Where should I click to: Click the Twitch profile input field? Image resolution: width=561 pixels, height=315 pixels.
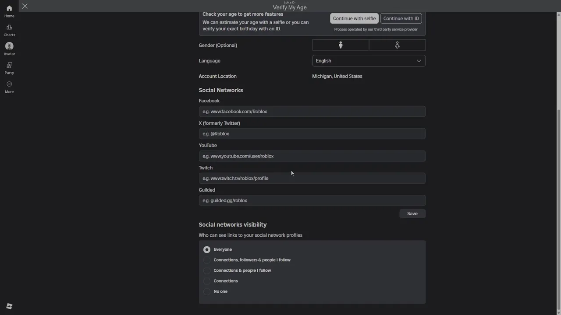pos(312,178)
